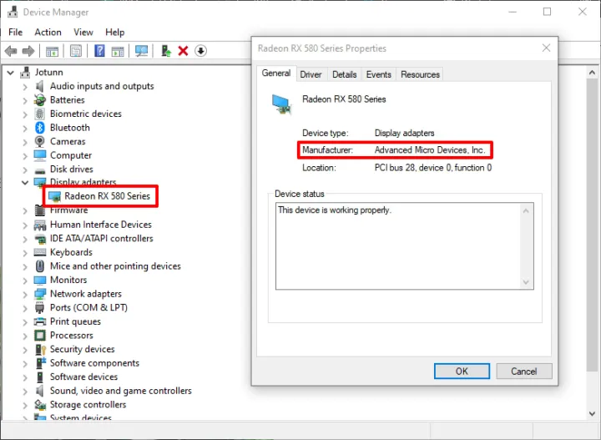Screen dimensions: 601x440
Task: Collapse the Jotunn computer root node
Action: [x=9, y=73]
